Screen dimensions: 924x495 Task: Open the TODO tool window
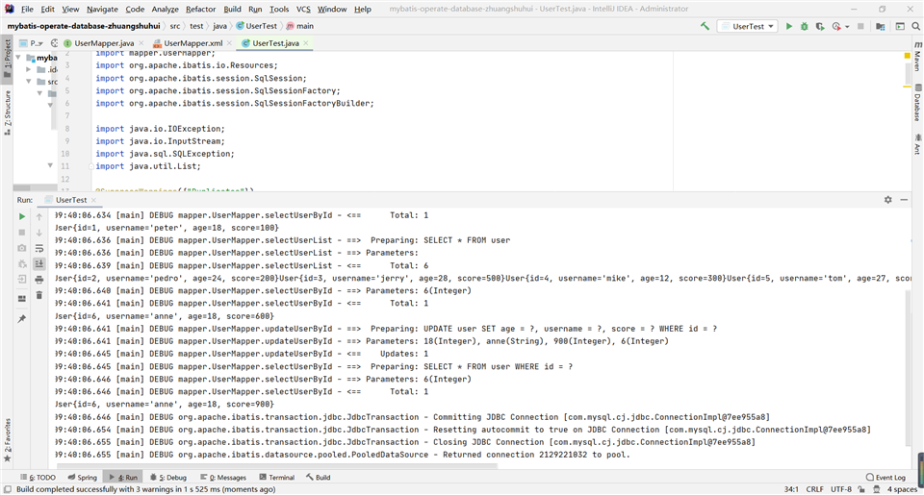pyautogui.click(x=38, y=478)
